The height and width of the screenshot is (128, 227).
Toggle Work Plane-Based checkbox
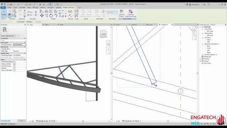(14, 62)
